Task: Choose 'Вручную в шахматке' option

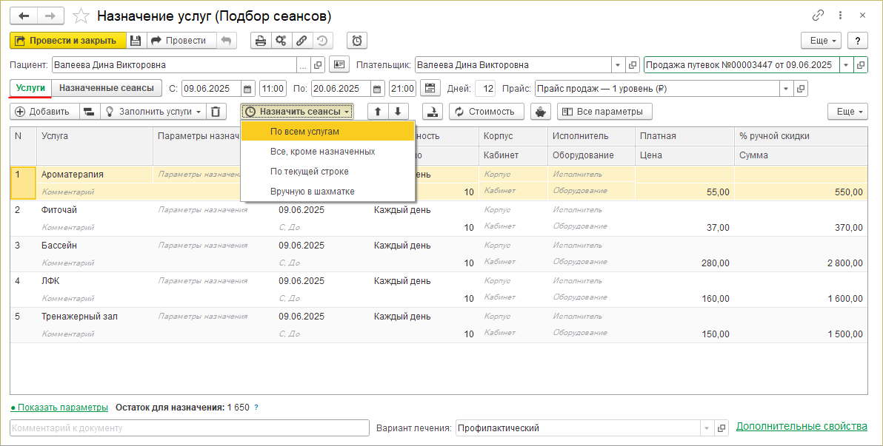Action: [312, 192]
